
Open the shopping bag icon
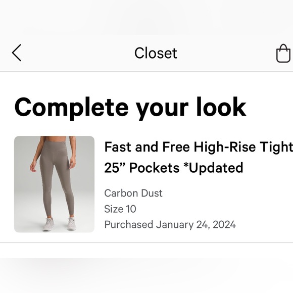(x=283, y=53)
